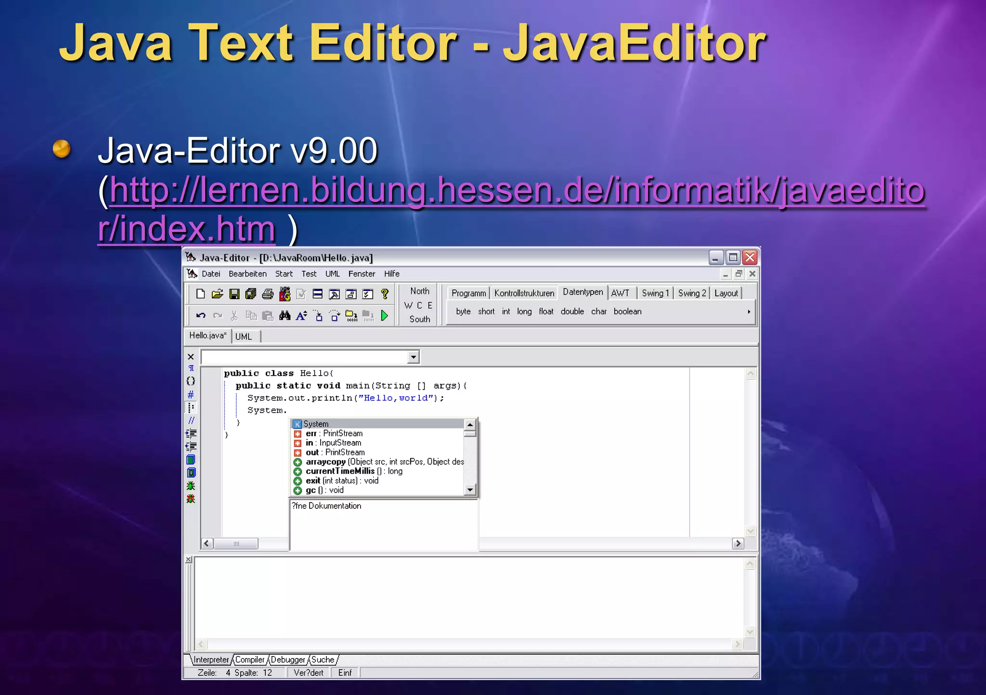
Task: Switch to the AWT palette tab
Action: 621,293
